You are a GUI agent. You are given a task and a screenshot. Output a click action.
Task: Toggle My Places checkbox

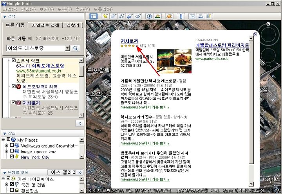[x=8, y=139]
